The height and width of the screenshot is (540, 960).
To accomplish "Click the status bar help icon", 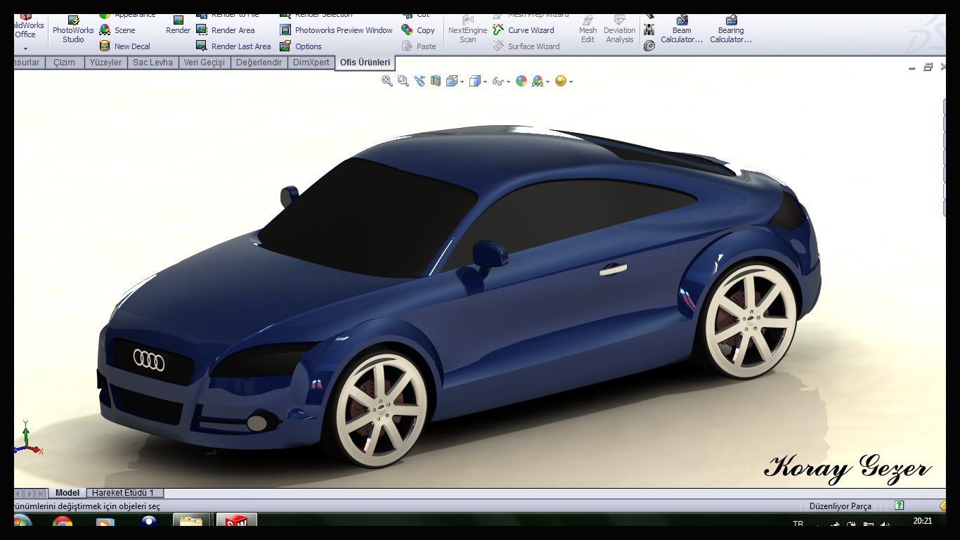I will tap(899, 506).
